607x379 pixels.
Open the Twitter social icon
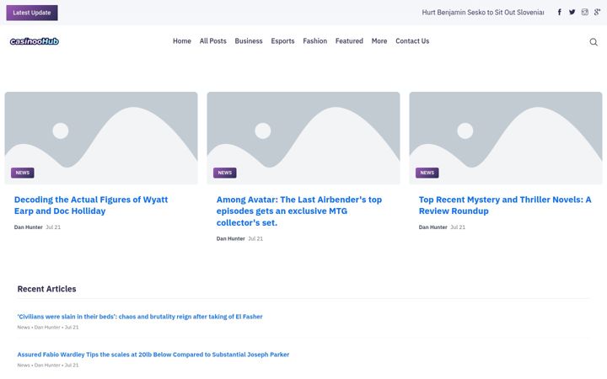[572, 13]
